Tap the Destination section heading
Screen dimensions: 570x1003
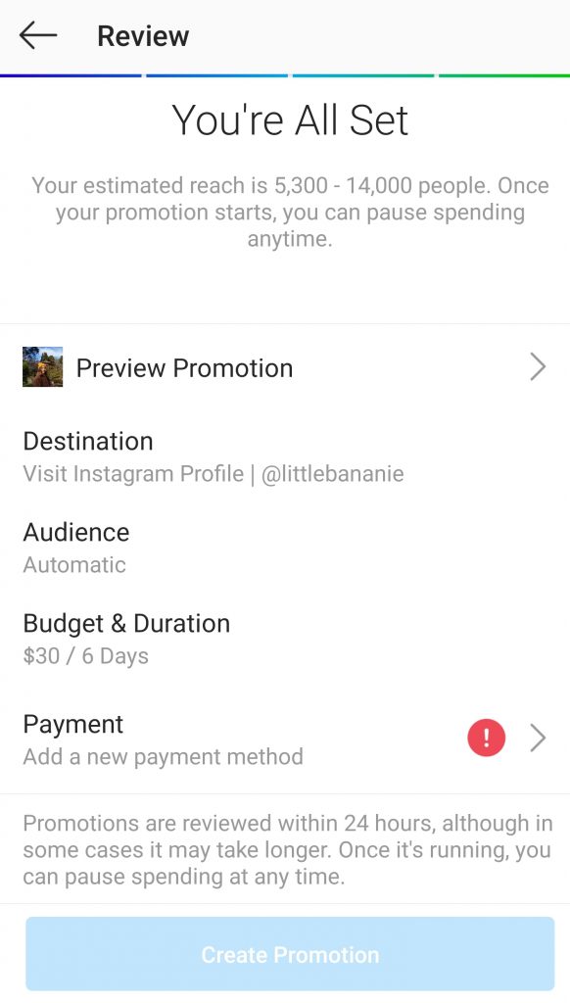(x=87, y=441)
